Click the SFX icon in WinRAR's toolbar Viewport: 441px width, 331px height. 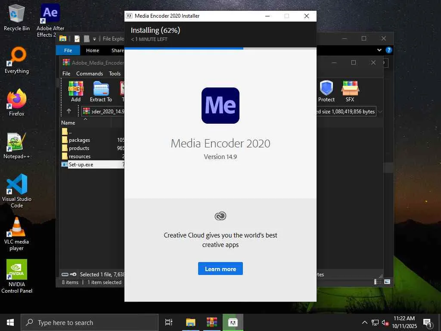(350, 92)
